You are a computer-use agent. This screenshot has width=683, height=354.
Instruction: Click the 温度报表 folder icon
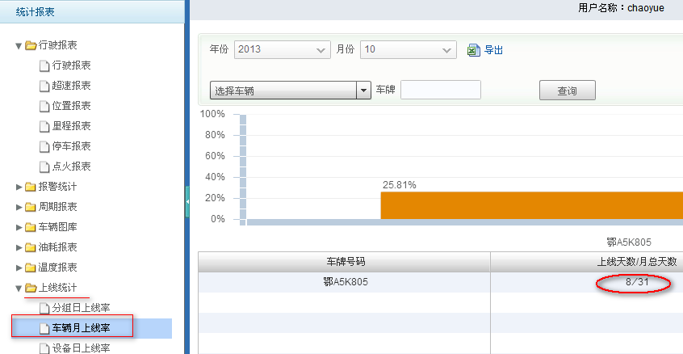(31, 268)
